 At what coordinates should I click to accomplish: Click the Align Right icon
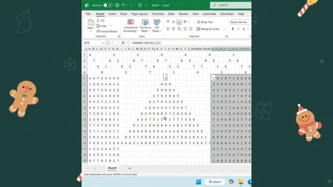[179, 29]
